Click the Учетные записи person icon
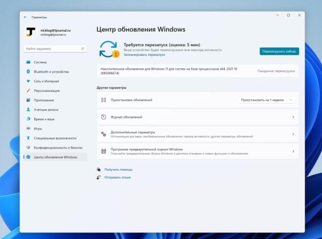Screen dimensions: 322x239 click(28, 110)
